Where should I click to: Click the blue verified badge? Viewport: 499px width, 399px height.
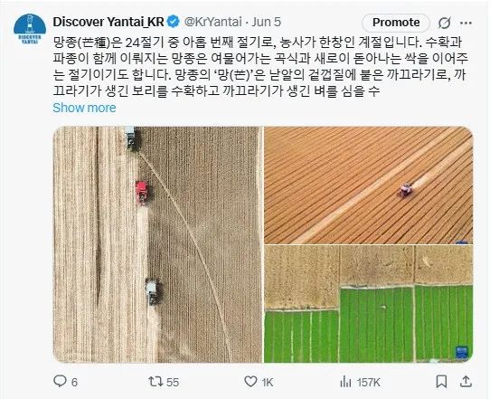[x=174, y=22]
